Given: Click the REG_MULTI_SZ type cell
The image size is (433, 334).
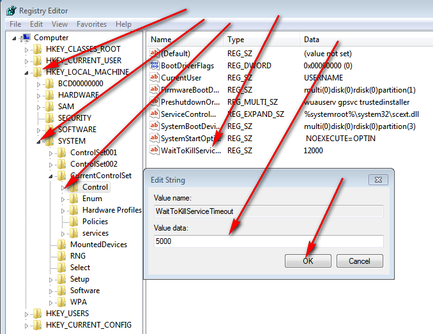Looking at the screenshot, I should coord(252,102).
